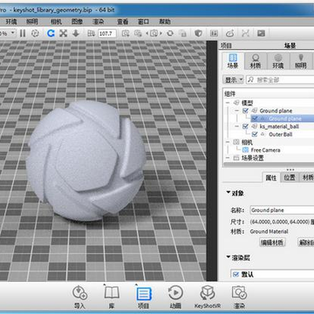Click the add camera icon right of 107.7
The image size is (314, 314).
coord(126,34)
